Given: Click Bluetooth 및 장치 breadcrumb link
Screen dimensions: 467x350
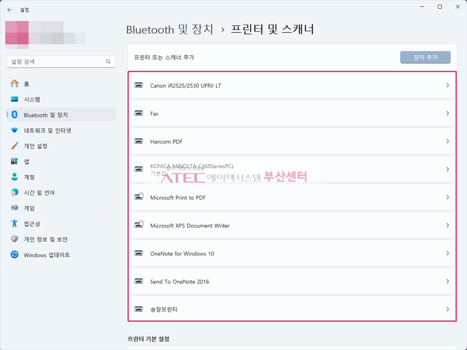Looking at the screenshot, I should click(x=170, y=30).
